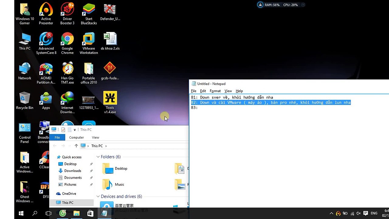The width and height of the screenshot is (389, 219).
Task: Open AOMEI Partition Assistant shortcut
Action: [46, 73]
